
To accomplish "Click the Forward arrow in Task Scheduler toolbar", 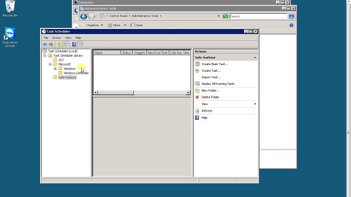I will click(x=51, y=44).
